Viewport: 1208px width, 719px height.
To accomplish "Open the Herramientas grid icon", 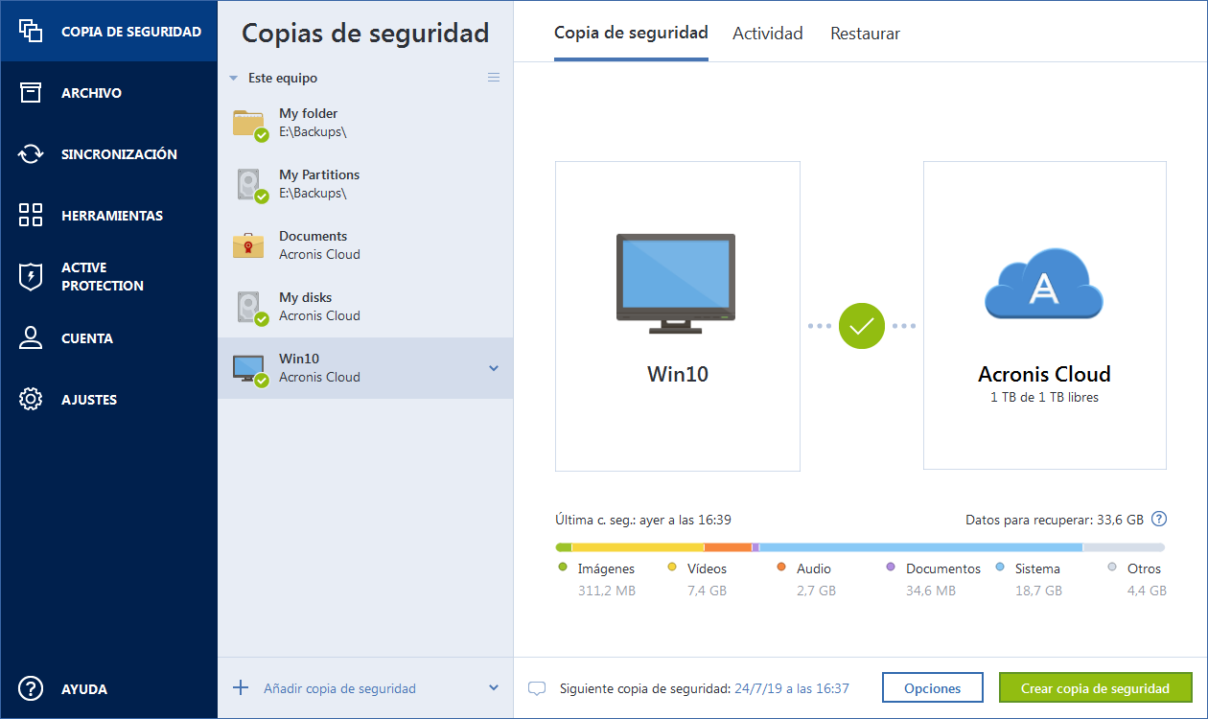I will coord(31,216).
